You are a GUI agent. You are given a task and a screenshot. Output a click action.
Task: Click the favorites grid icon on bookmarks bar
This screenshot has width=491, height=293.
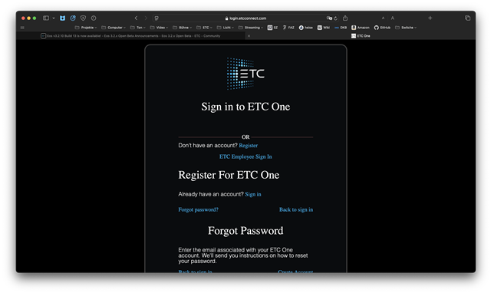tap(22, 28)
